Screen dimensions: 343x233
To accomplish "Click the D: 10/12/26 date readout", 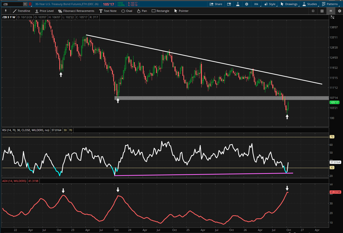I will (25, 17).
